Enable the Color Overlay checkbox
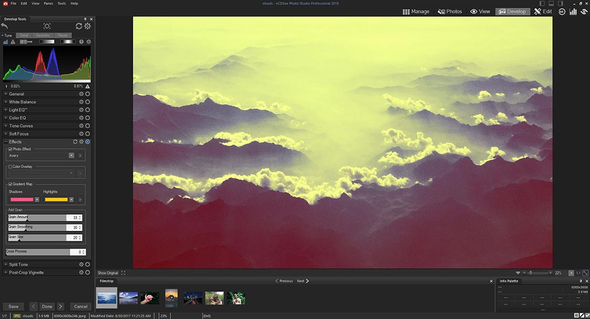The height and width of the screenshot is (319, 590). (x=11, y=167)
